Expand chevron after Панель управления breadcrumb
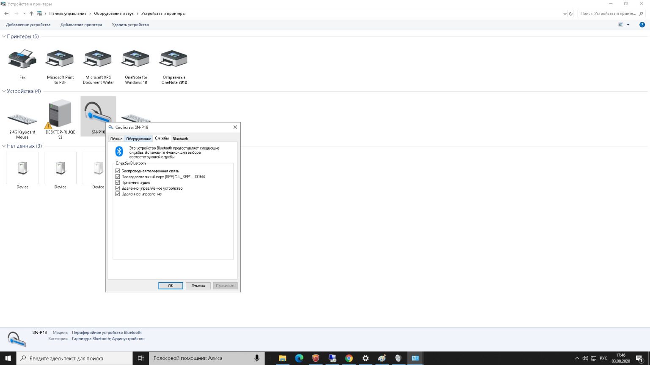Viewport: 650px width, 365px height. point(90,14)
